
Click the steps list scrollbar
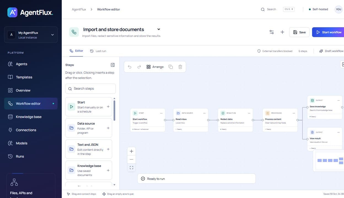click(x=114, y=110)
